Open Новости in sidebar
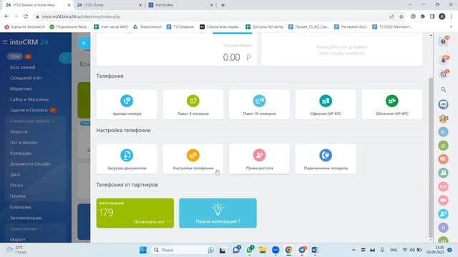Screen dimensions: 458x257 tap(19, 131)
